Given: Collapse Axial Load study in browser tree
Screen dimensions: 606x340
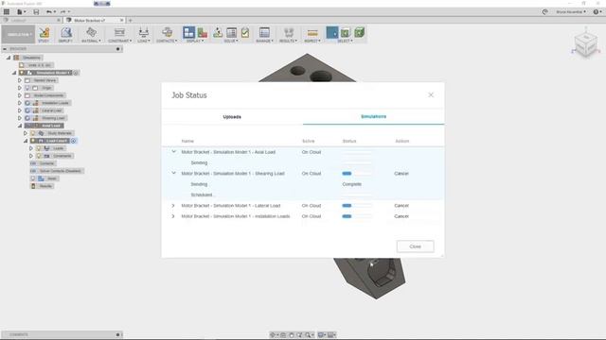Looking at the screenshot, I should [20, 126].
